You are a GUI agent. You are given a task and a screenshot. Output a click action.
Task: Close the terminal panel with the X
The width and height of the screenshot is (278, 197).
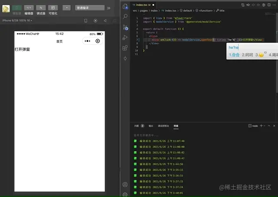pyautogui.click(x=274, y=126)
